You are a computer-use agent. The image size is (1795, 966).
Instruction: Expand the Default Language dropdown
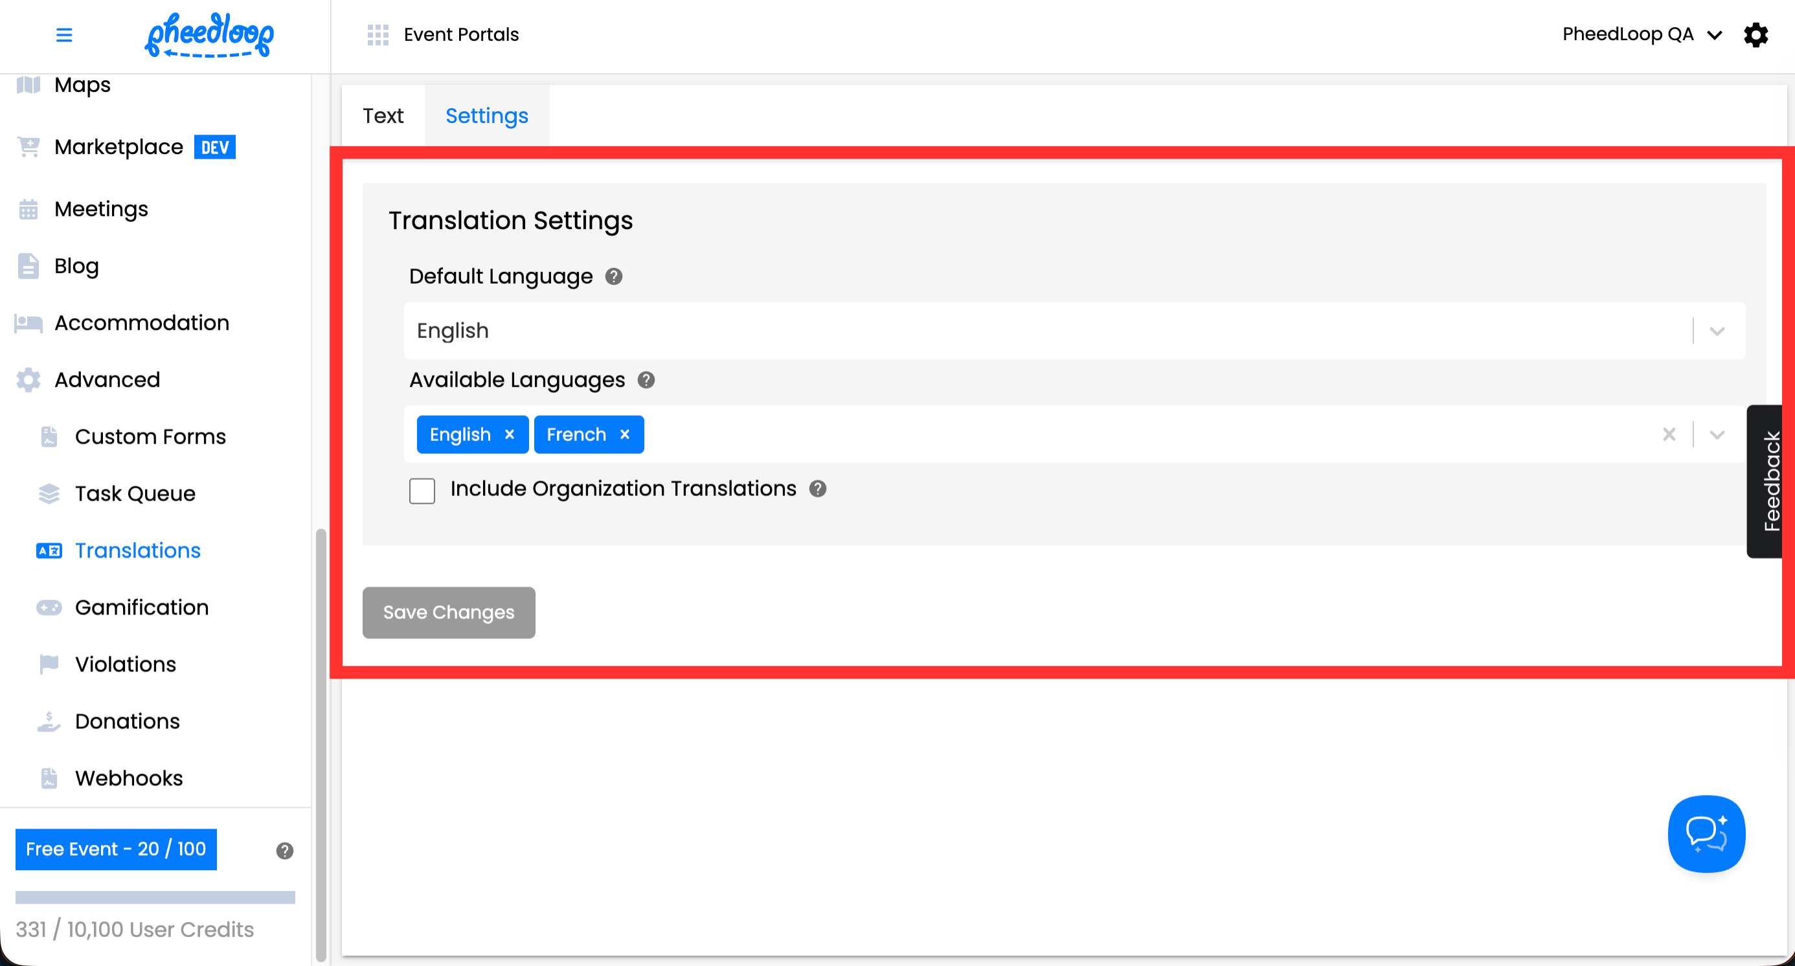(1717, 331)
